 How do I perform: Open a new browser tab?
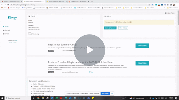click(92, 2)
